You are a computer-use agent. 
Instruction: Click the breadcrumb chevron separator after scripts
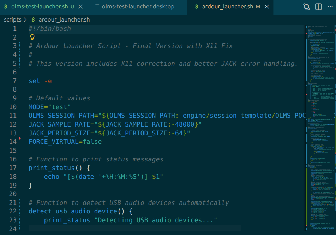[25, 20]
